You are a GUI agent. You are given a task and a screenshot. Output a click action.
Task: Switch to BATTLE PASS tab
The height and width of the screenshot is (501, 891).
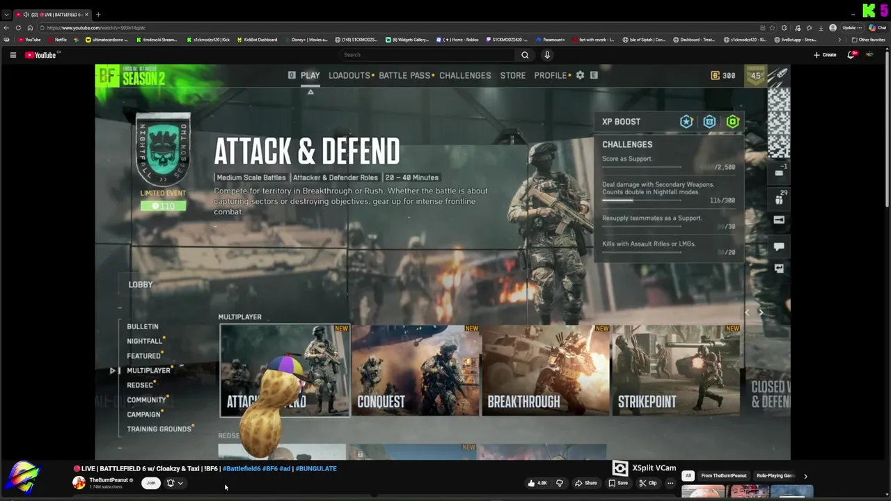[404, 75]
